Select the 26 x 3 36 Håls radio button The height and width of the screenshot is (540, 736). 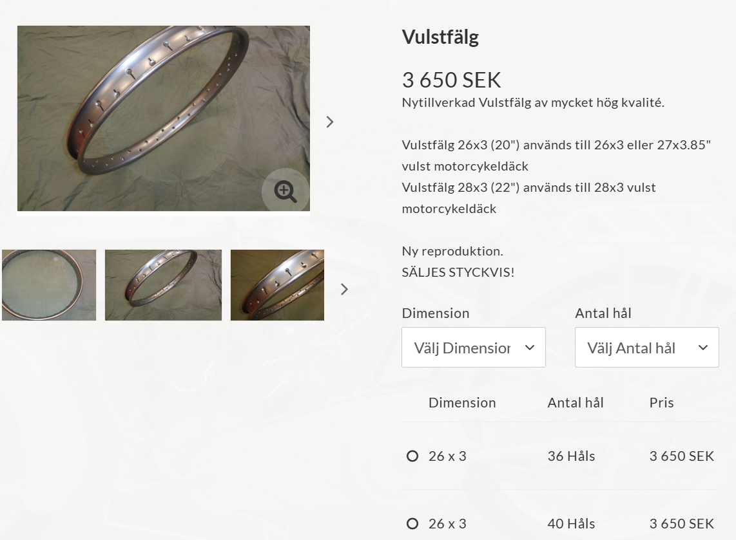[x=412, y=456]
